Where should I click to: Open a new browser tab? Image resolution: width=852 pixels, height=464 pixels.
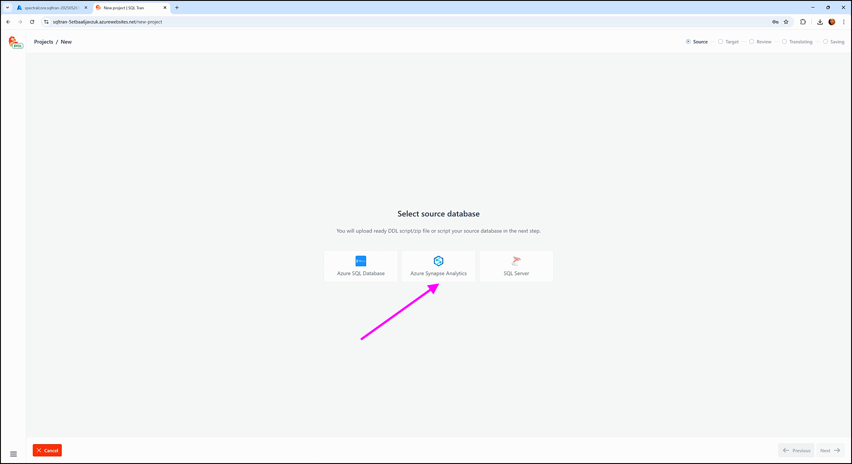pyautogui.click(x=177, y=8)
